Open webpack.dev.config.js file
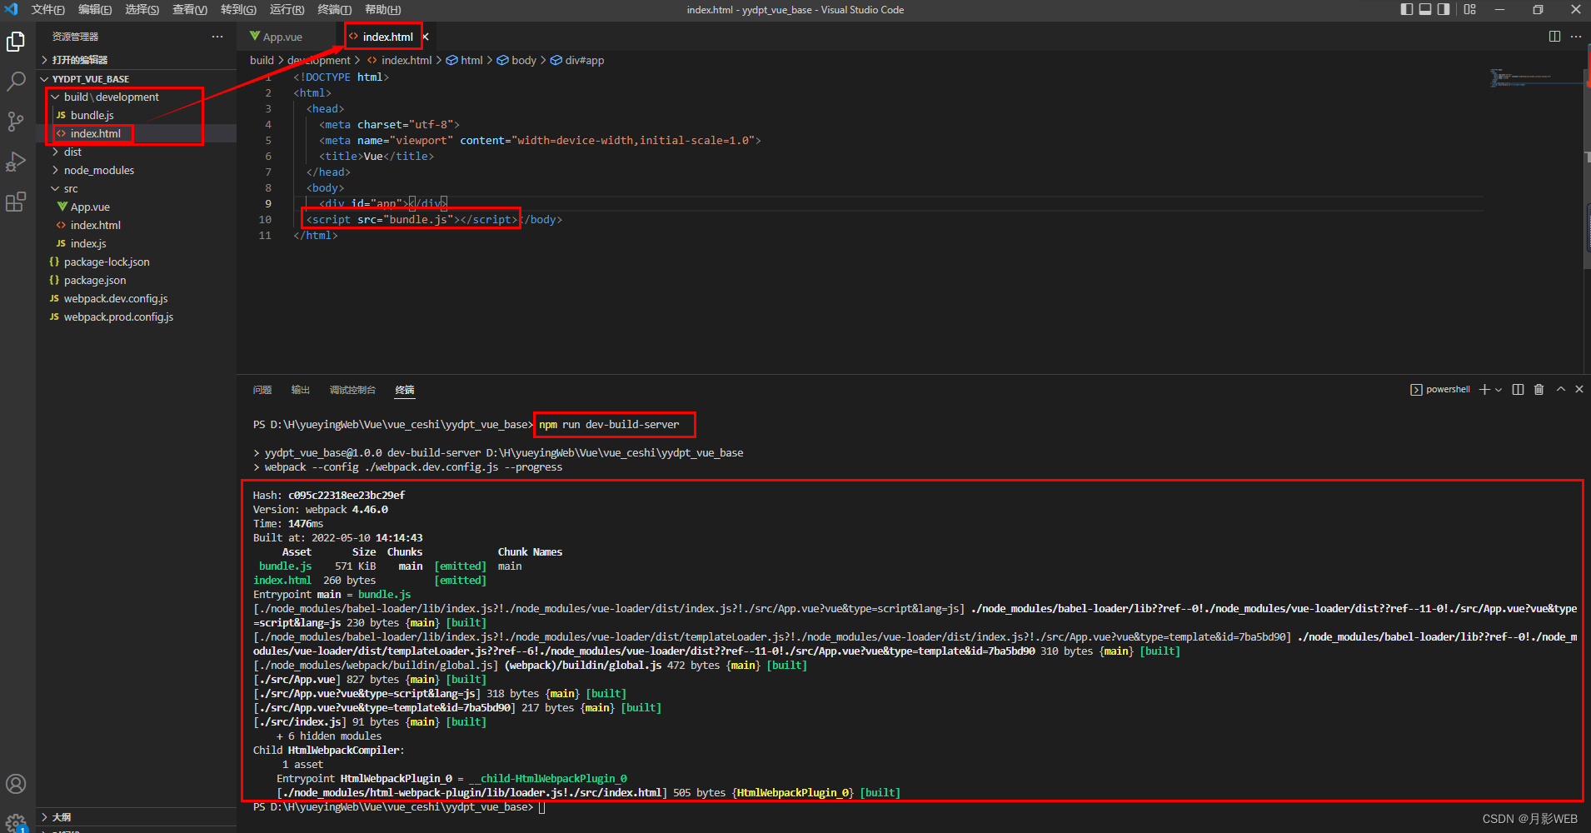Viewport: 1591px width, 833px height. [x=137, y=298]
